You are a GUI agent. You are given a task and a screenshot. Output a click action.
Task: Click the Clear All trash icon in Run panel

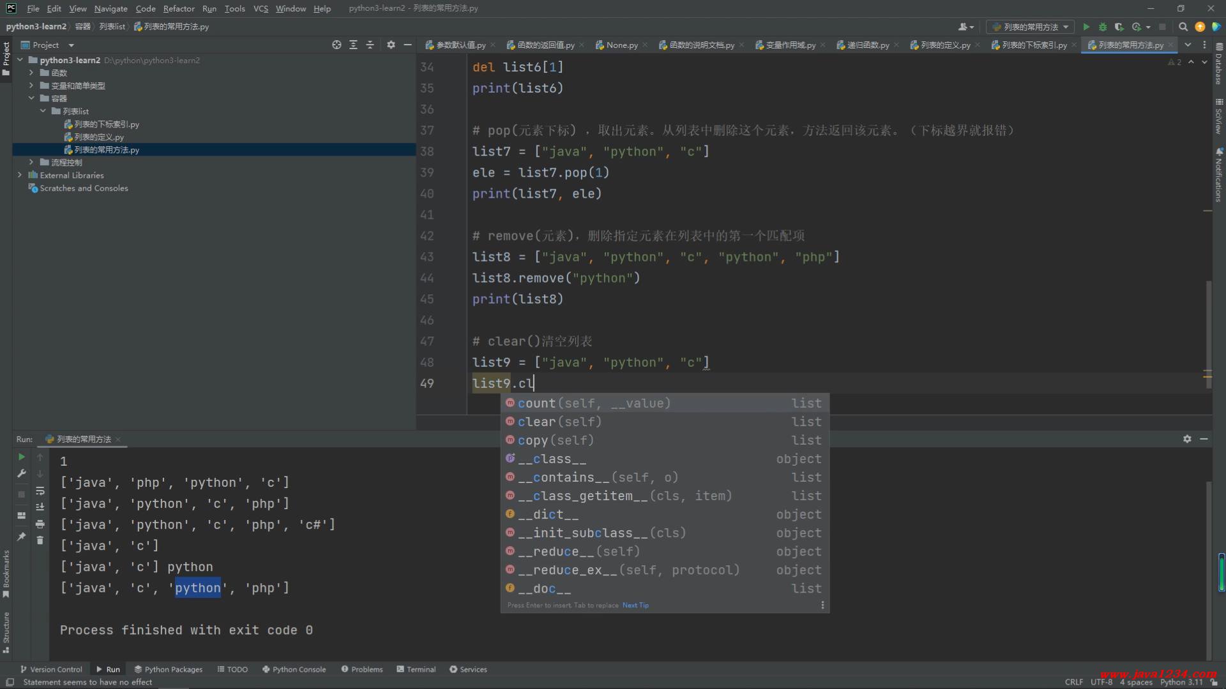pyautogui.click(x=40, y=540)
